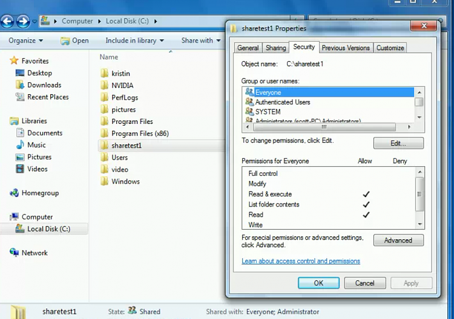The width and height of the screenshot is (454, 319).
Task: Click group list horizontal scroll right arrow
Action: [409, 127]
